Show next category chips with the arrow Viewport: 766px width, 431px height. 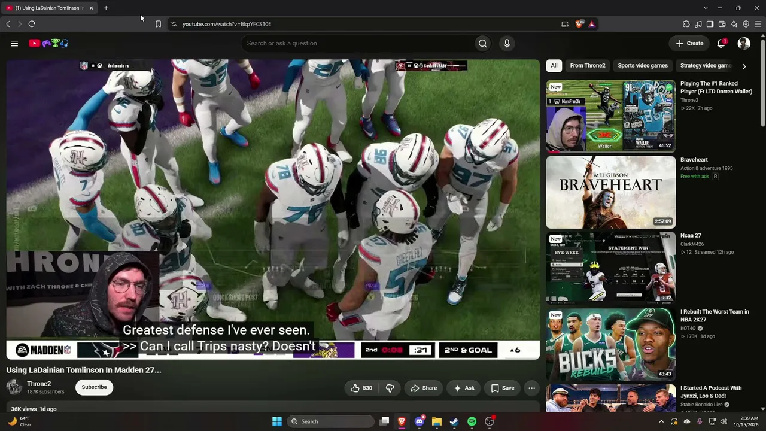(x=744, y=66)
